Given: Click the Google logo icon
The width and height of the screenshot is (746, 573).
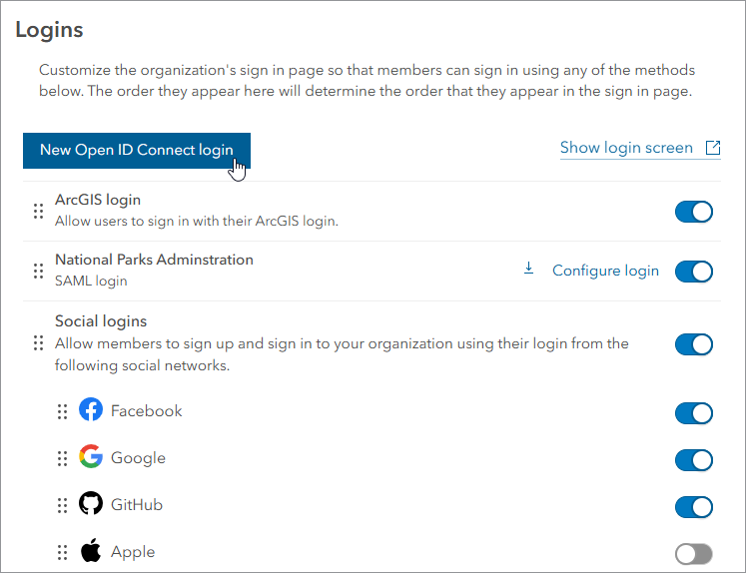Looking at the screenshot, I should (91, 457).
